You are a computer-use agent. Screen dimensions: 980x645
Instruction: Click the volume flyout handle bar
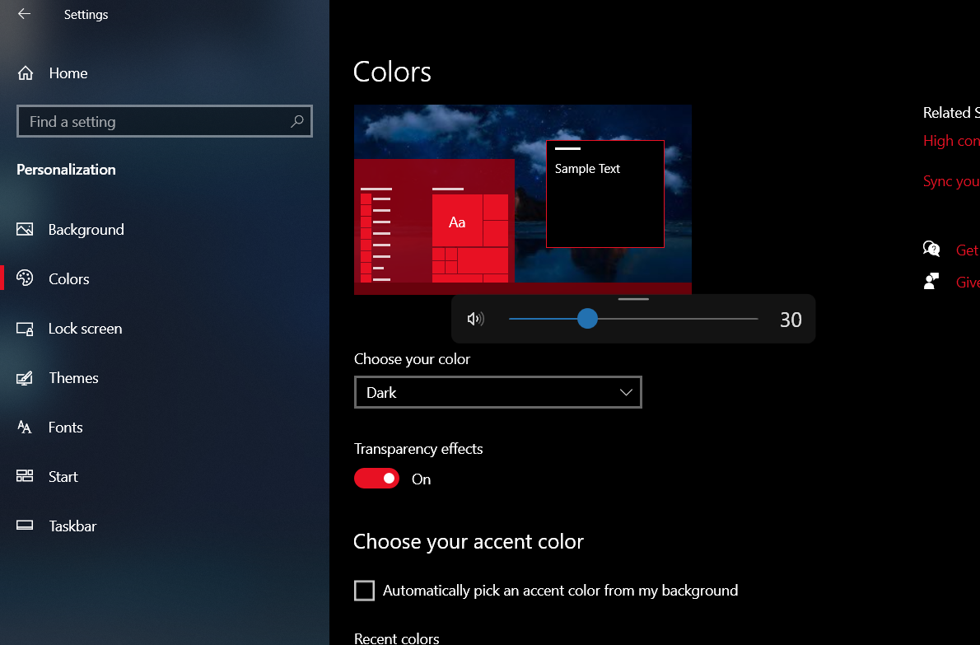coord(633,299)
